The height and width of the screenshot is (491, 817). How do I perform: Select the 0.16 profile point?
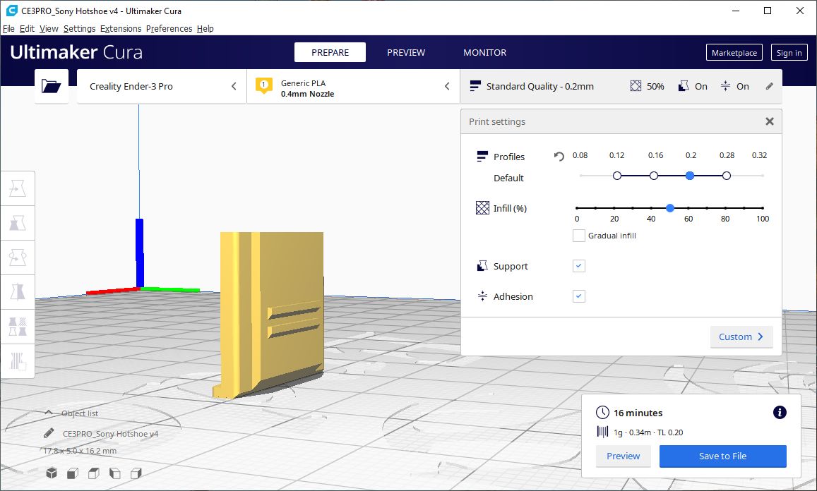click(653, 176)
